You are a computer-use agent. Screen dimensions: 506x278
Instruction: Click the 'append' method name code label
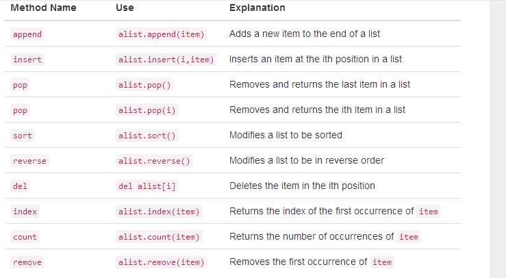27,34
